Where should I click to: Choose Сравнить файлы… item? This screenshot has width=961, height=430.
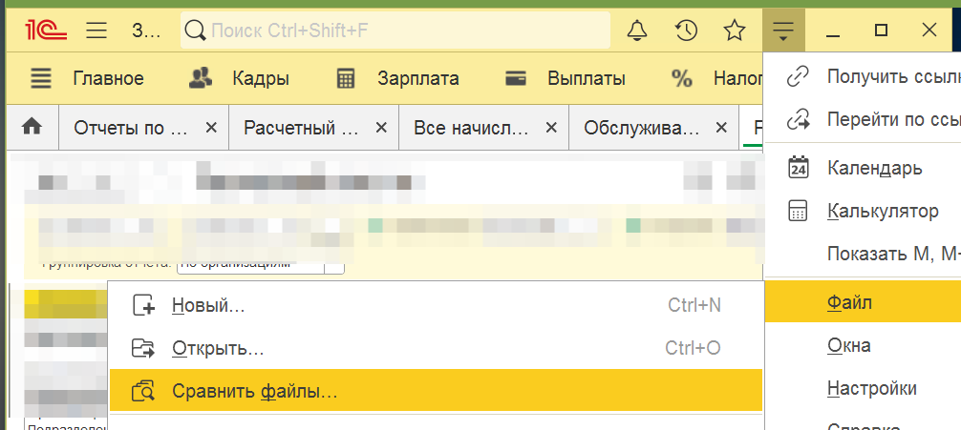(x=436, y=390)
